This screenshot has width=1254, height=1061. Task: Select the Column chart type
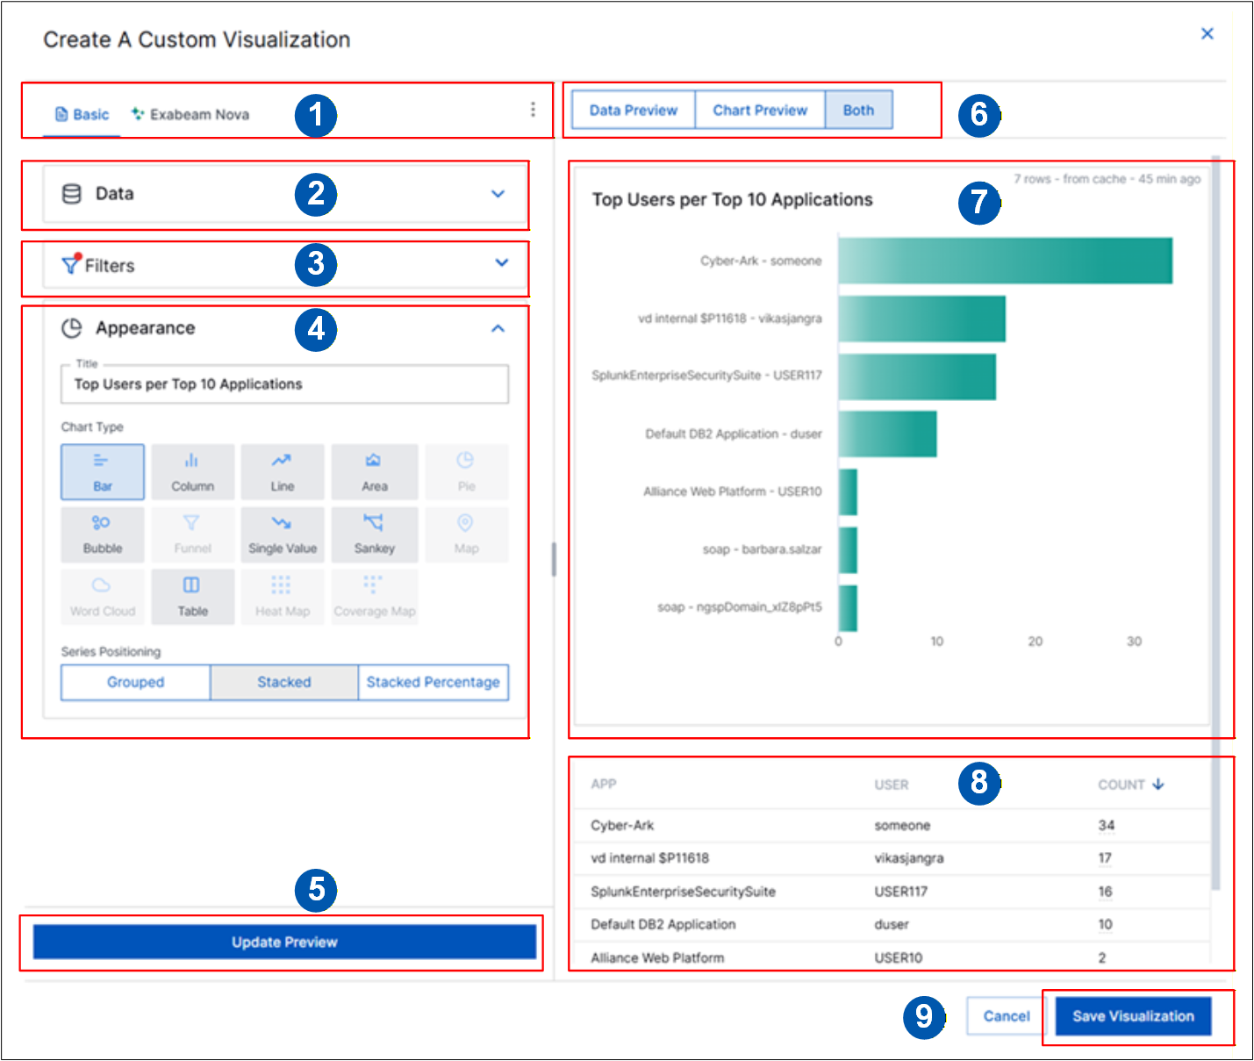192,472
